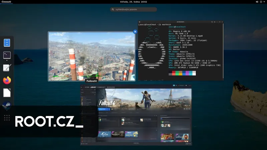Screen dimensions: 267x150
Task: Click the cloud status icon next to STOP
Action: [x=112, y=109]
